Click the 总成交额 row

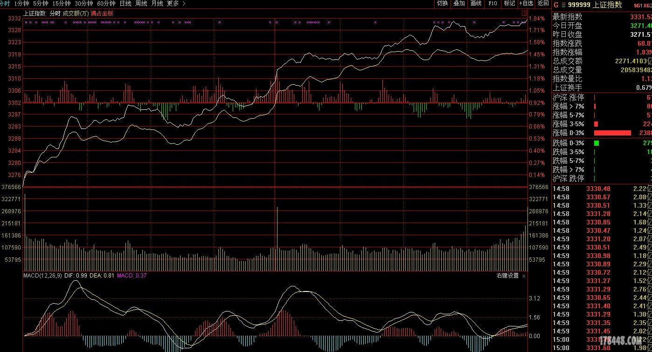coord(602,61)
